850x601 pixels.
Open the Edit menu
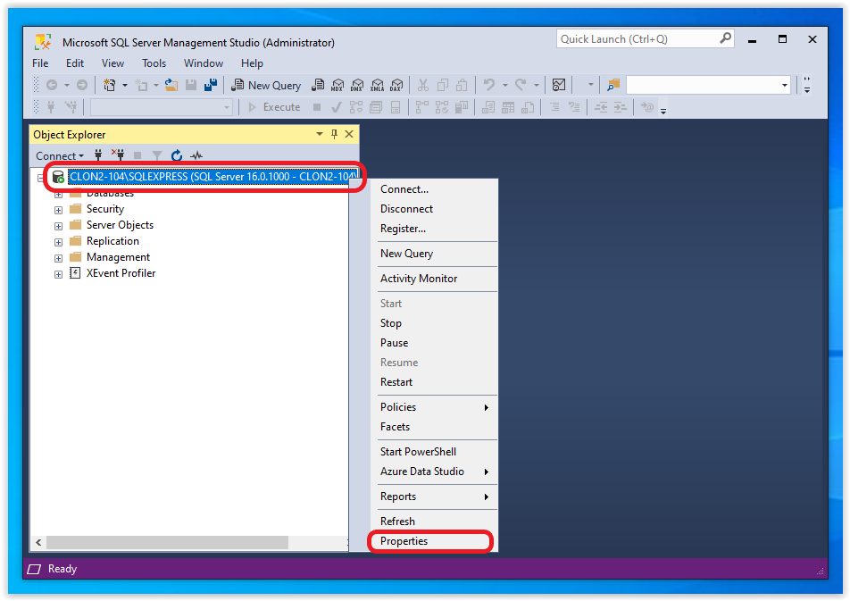[x=75, y=63]
